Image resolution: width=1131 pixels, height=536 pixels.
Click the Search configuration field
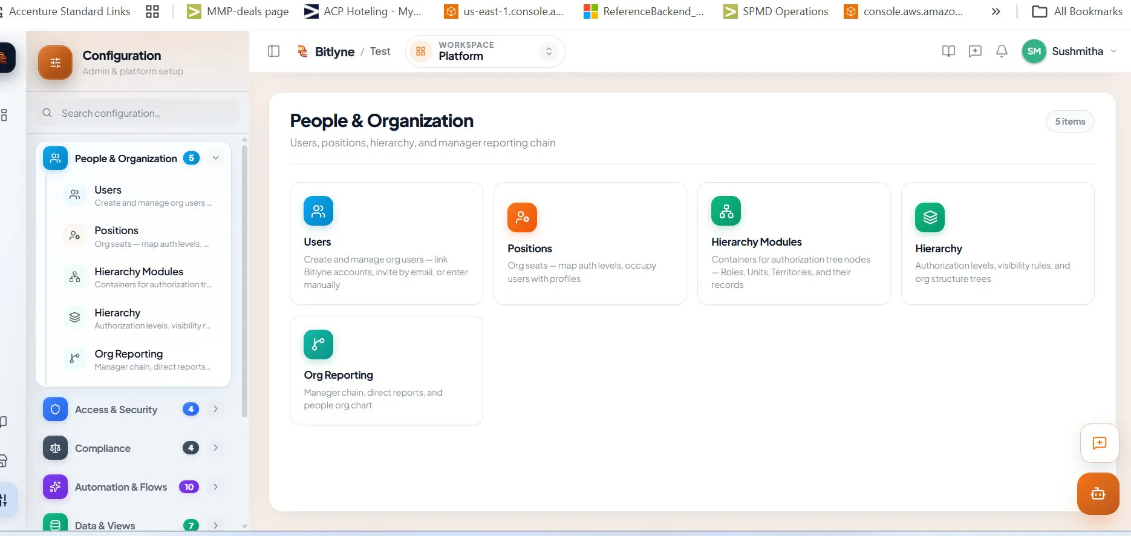(x=138, y=113)
